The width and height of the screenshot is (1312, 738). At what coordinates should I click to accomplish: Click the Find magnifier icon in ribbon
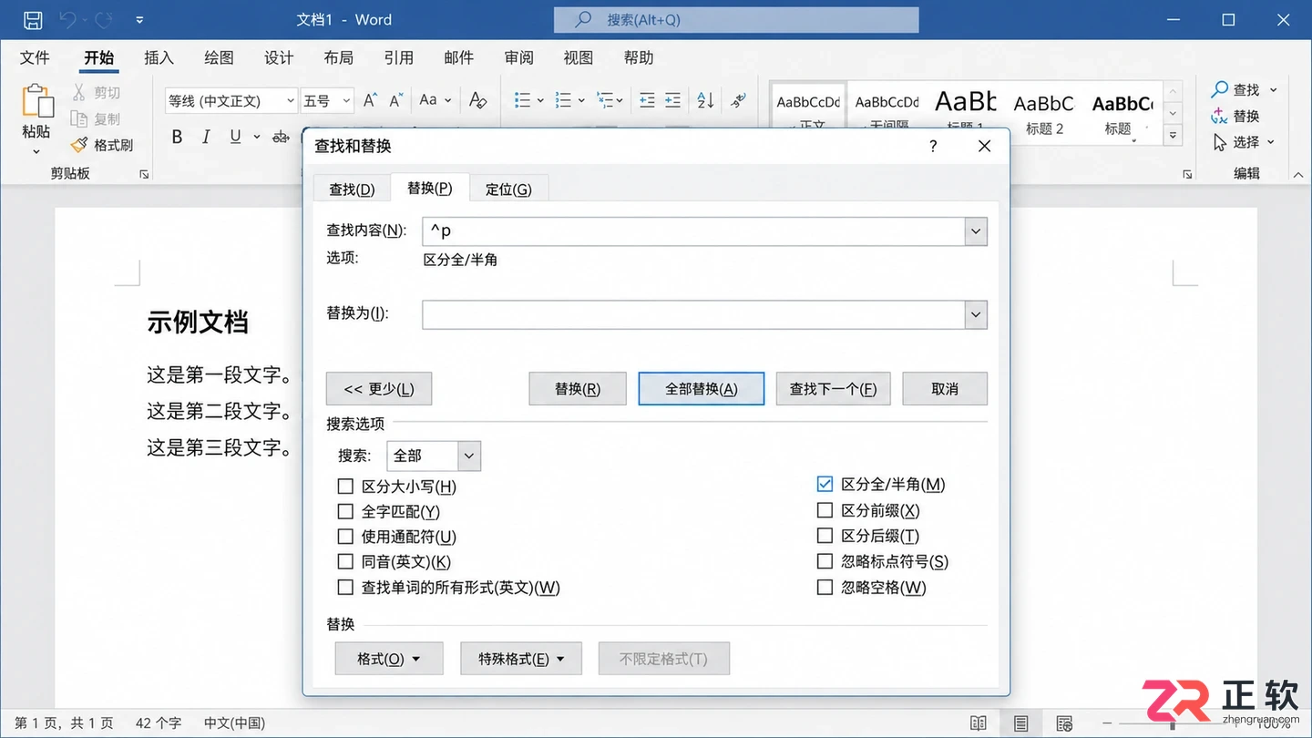(1219, 89)
